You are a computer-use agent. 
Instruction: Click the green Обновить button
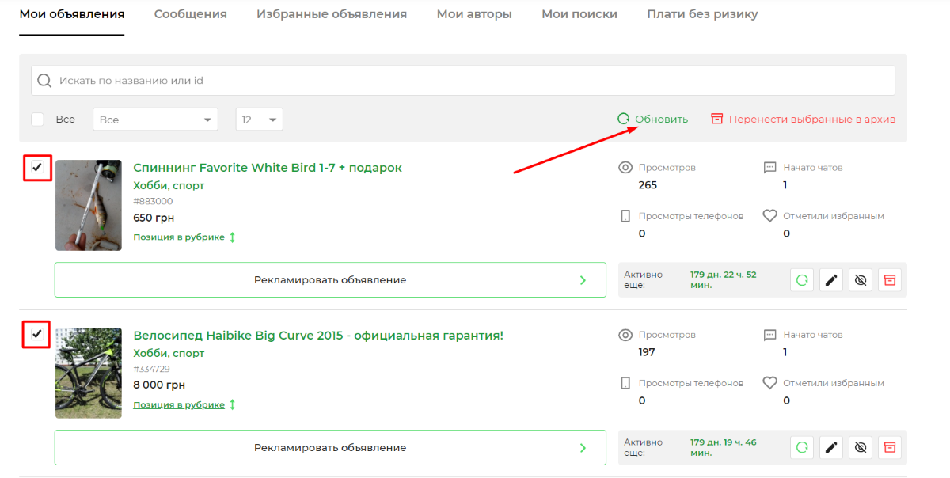pyautogui.click(x=653, y=119)
